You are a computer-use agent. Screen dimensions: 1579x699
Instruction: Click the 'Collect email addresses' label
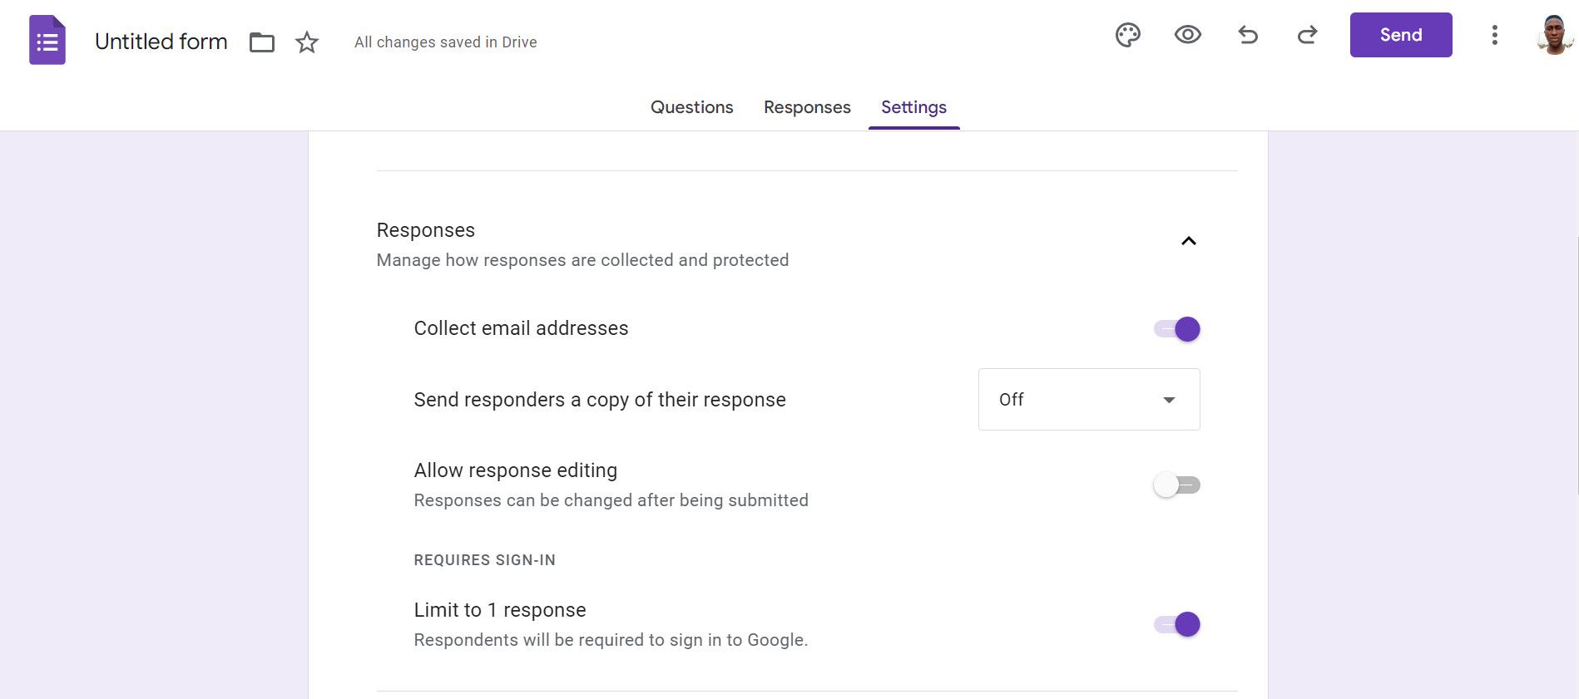point(521,328)
